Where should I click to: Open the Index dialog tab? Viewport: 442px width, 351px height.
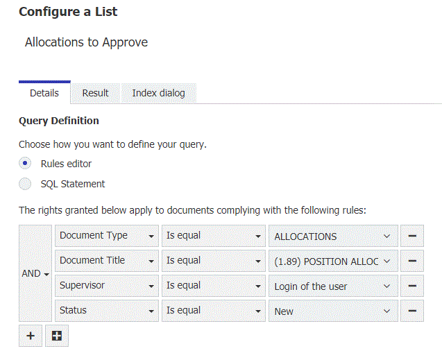tap(158, 93)
